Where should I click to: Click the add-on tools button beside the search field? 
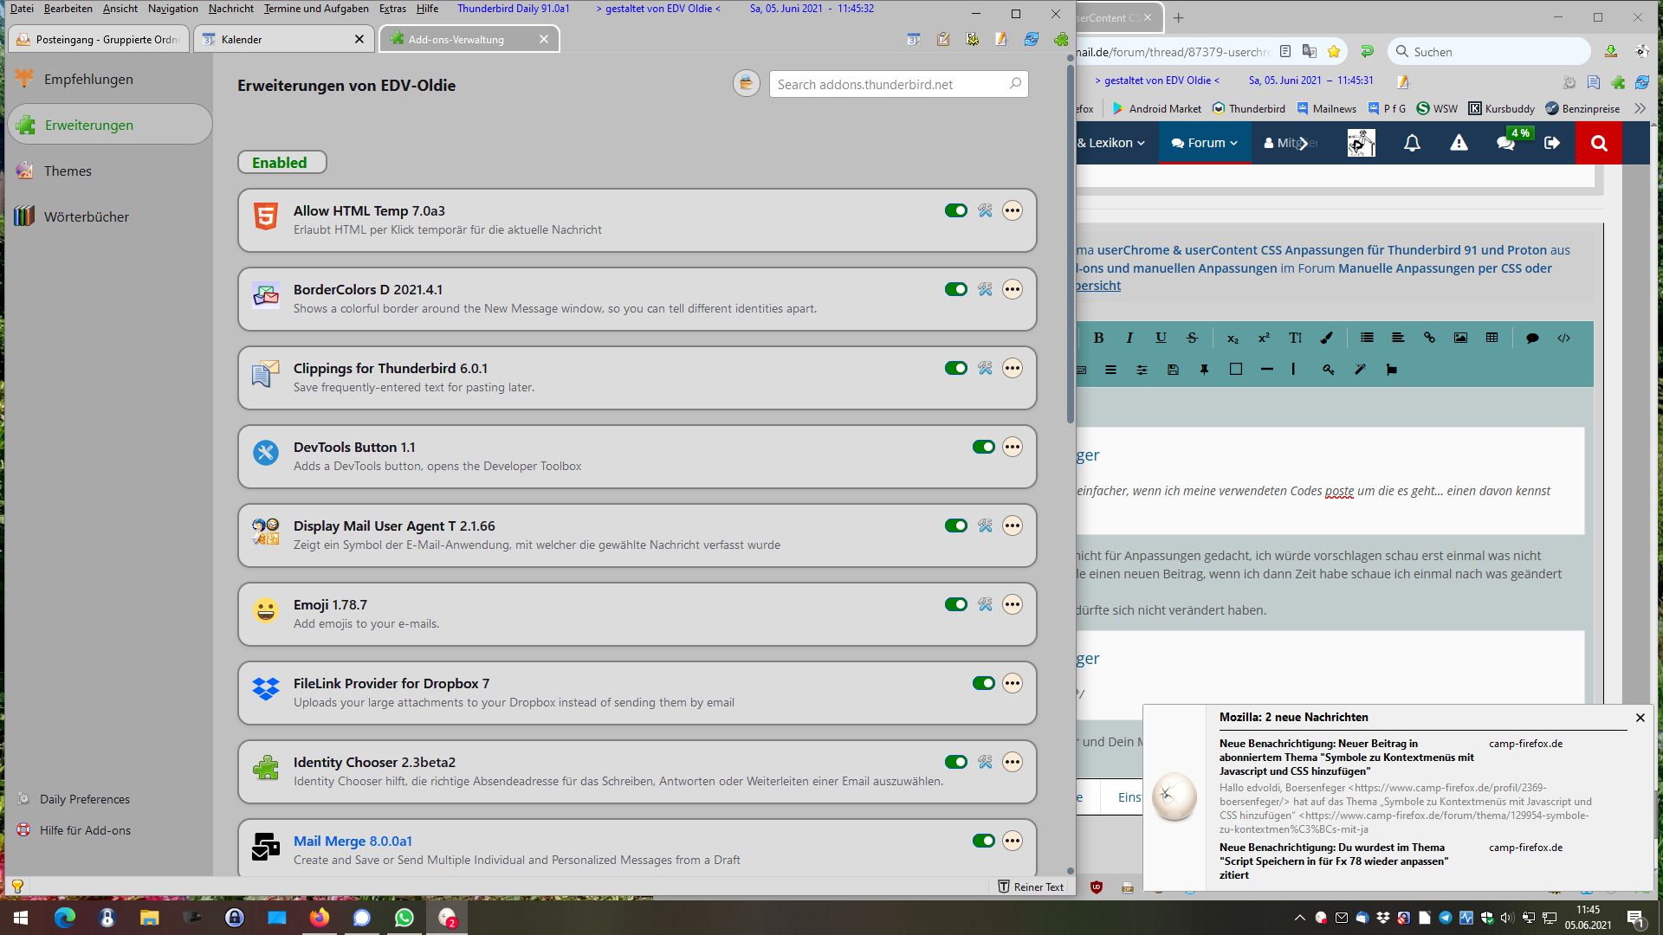pyautogui.click(x=746, y=84)
